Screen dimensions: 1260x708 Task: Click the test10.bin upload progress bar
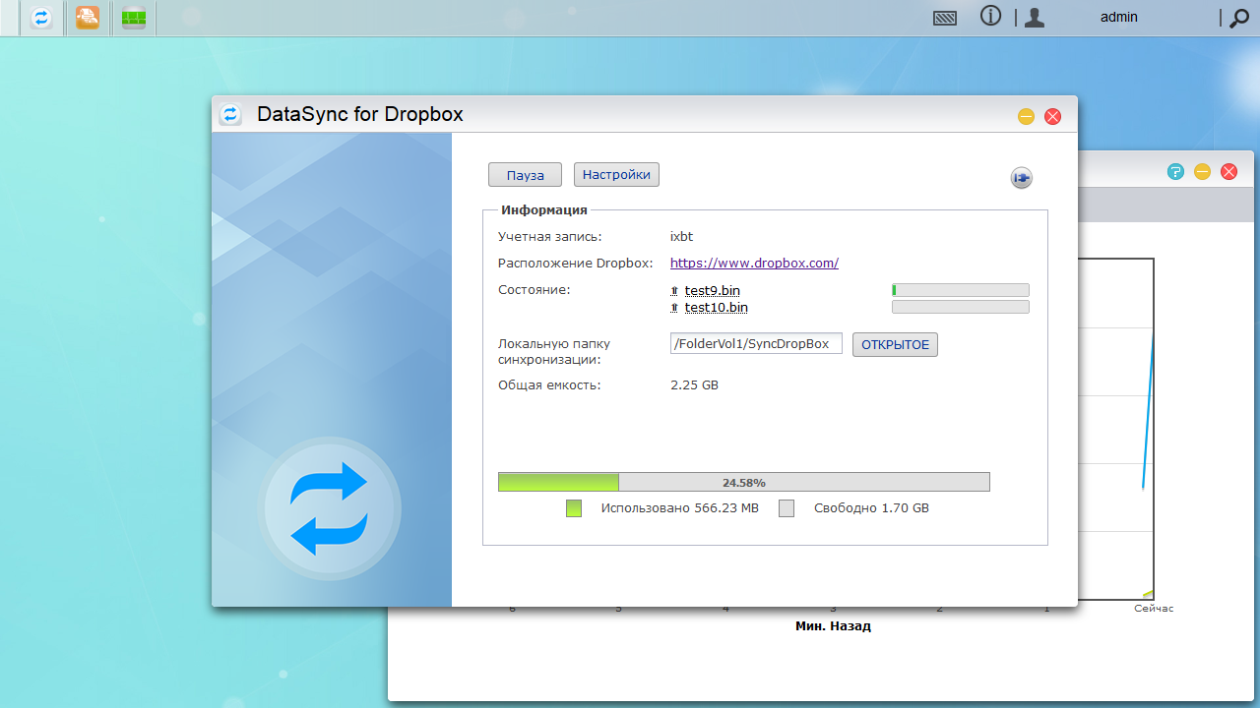click(x=961, y=307)
